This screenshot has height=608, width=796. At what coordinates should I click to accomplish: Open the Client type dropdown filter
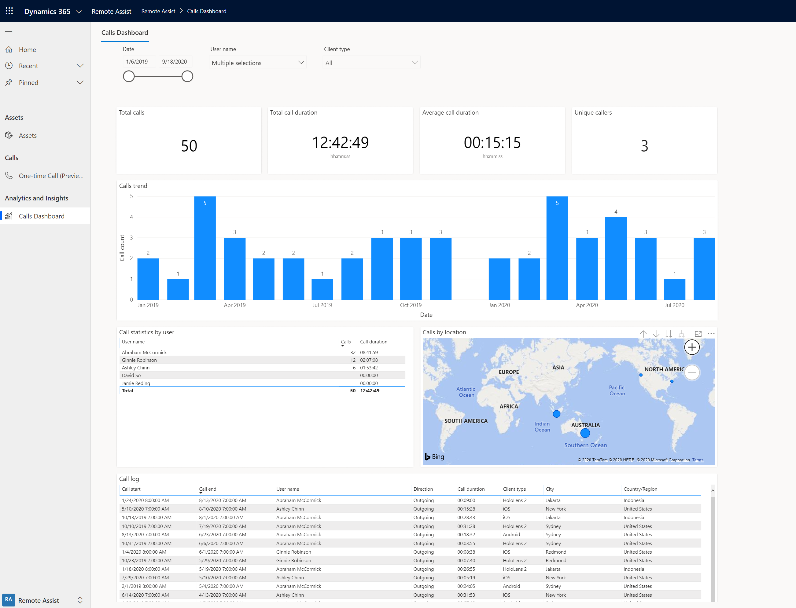(x=370, y=63)
